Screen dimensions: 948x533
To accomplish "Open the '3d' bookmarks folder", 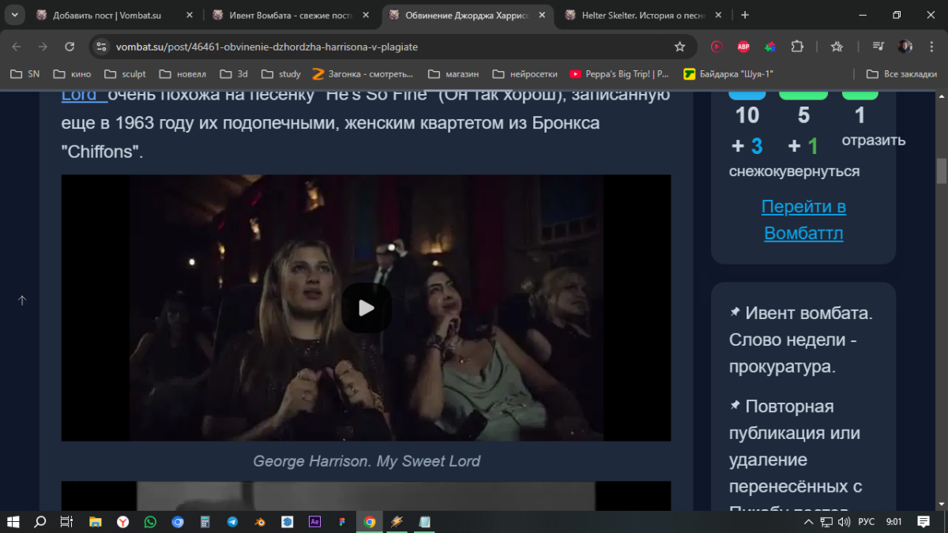I will (234, 73).
